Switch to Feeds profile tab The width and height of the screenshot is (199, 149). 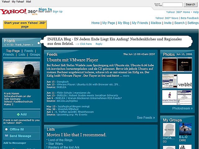point(29,51)
